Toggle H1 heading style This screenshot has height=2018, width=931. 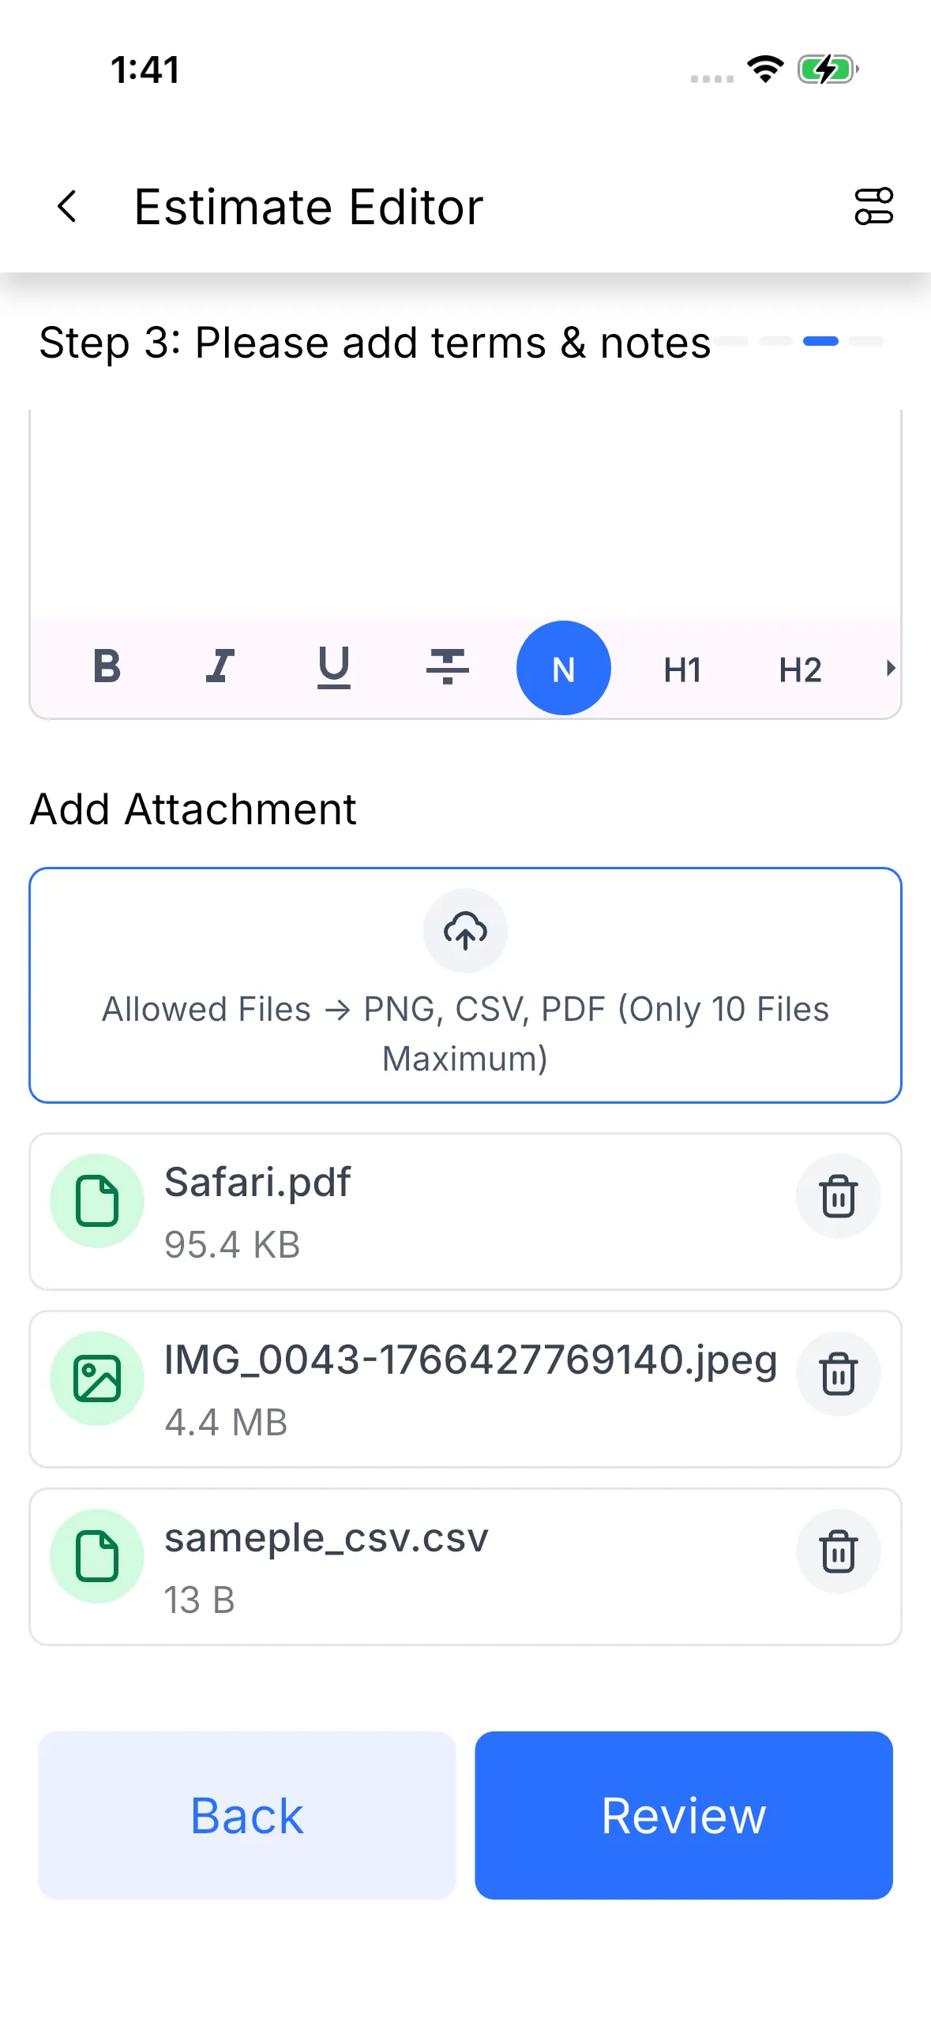pyautogui.click(x=681, y=667)
